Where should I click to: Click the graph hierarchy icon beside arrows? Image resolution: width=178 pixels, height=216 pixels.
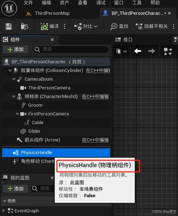(x=167, y=51)
